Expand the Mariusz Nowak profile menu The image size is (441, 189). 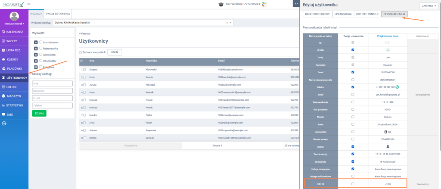pos(14,23)
